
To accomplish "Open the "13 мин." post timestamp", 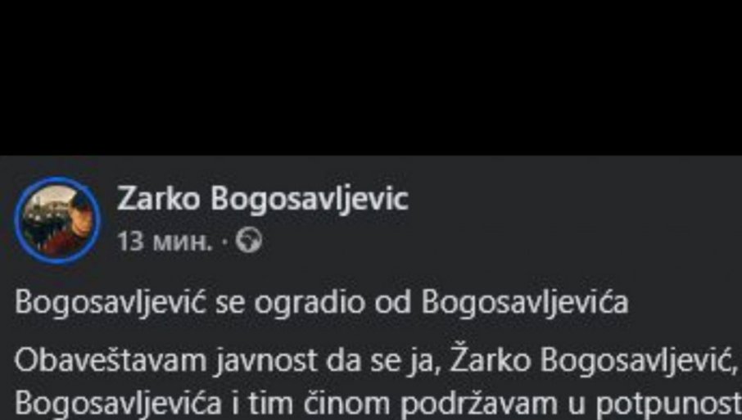I will click(165, 242).
